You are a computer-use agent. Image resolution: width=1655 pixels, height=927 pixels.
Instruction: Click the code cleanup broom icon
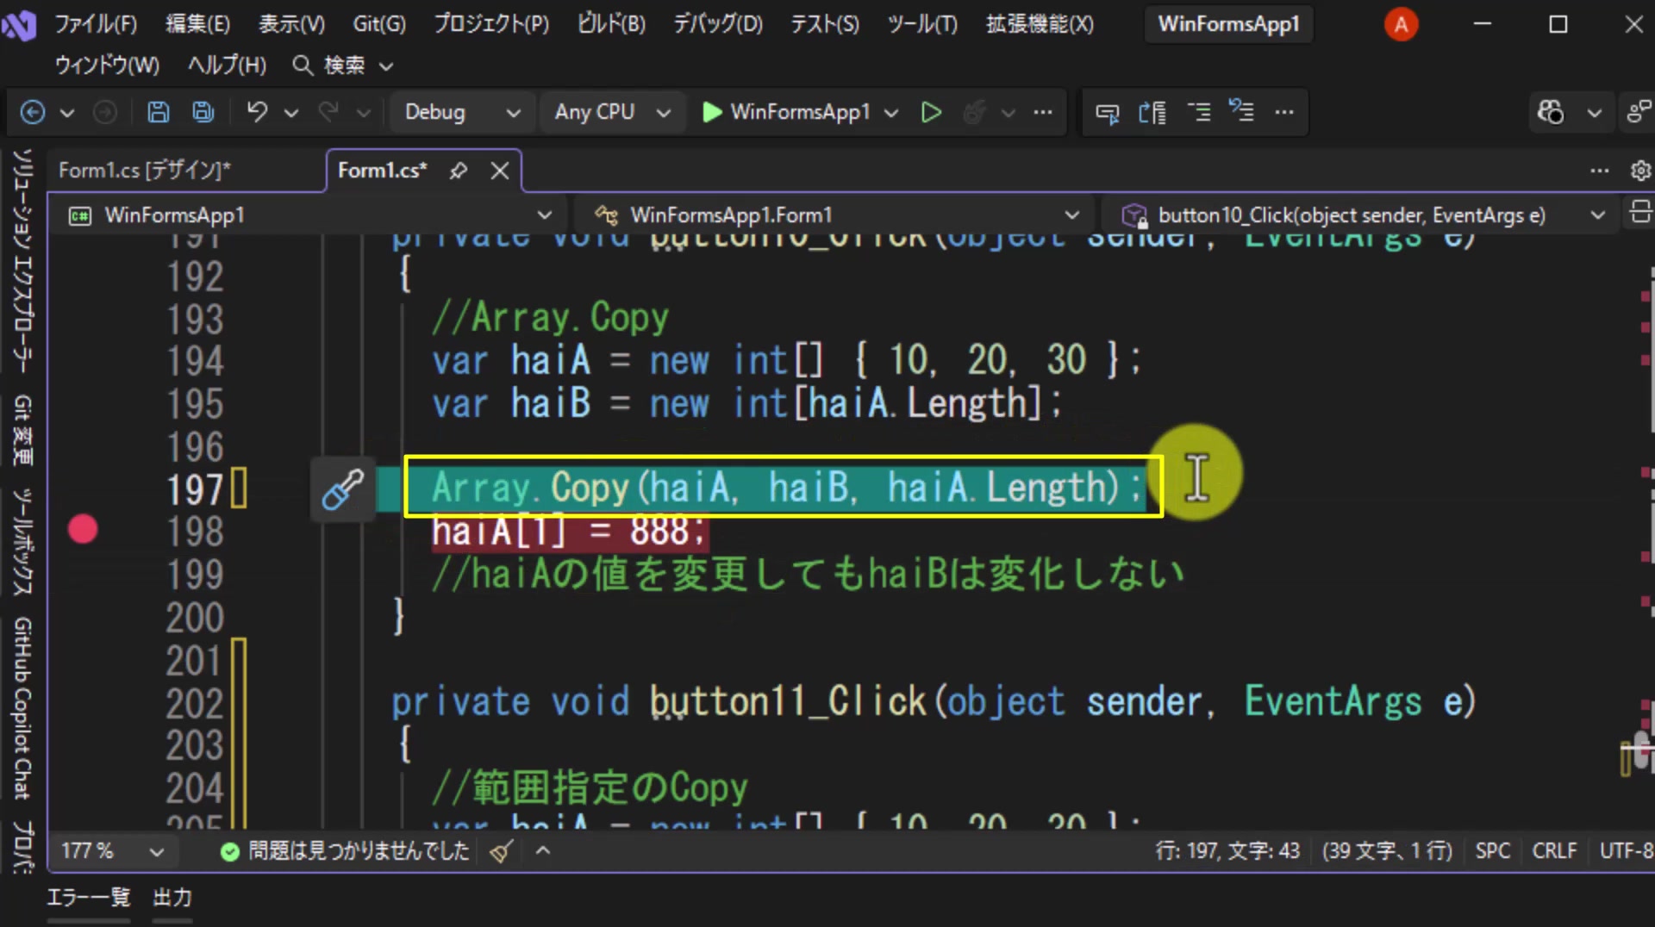pyautogui.click(x=501, y=851)
